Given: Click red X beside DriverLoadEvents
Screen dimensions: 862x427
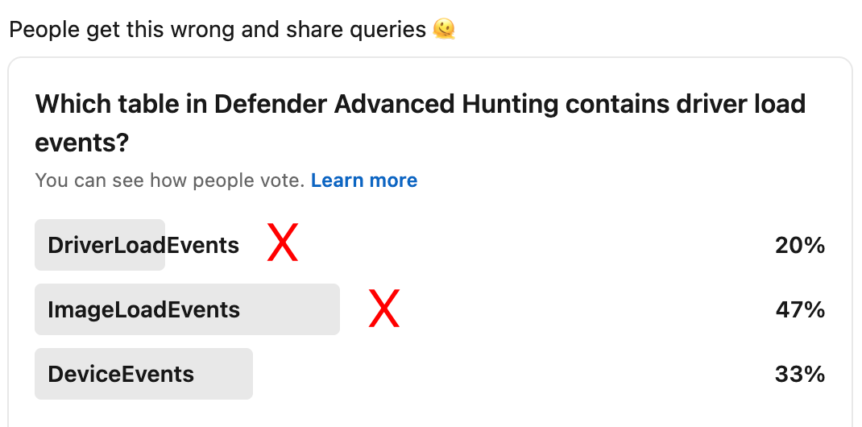Looking at the screenshot, I should coord(283,243).
